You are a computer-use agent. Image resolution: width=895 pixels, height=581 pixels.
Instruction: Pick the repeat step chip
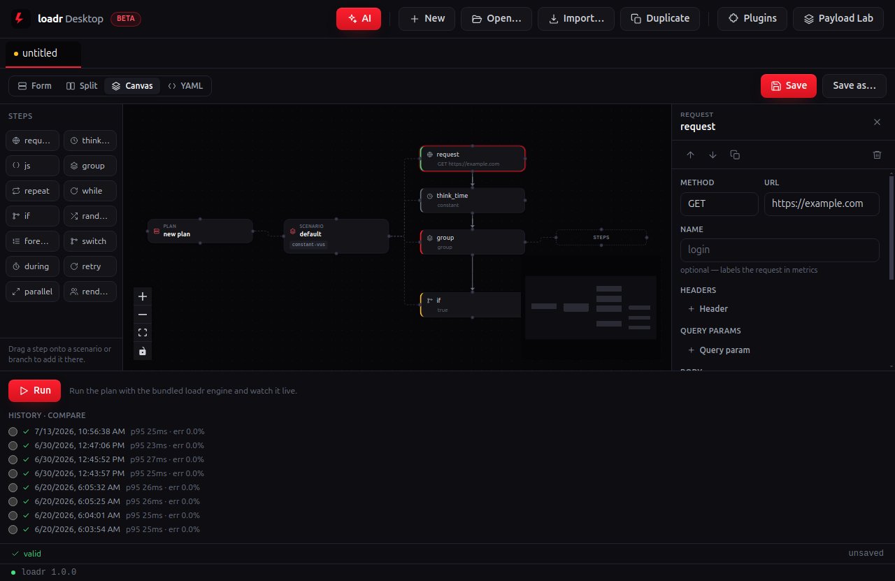(x=32, y=191)
